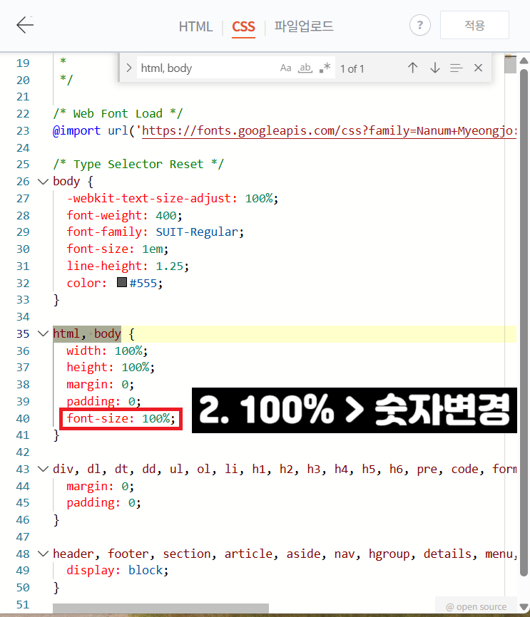Screen dimensions: 530x617
Task: Click the @ open source link
Action: coord(476,607)
